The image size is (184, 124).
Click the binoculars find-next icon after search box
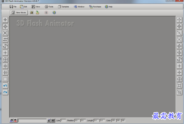click(x=49, y=120)
